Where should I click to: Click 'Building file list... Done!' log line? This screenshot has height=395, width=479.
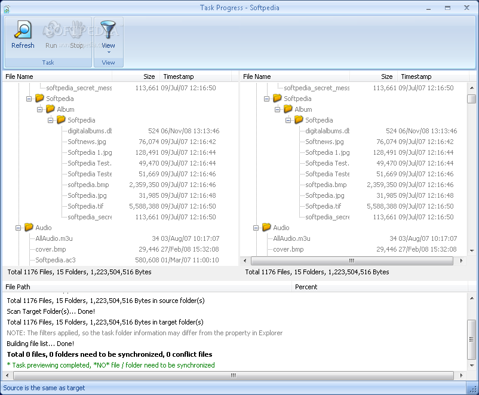pos(41,344)
